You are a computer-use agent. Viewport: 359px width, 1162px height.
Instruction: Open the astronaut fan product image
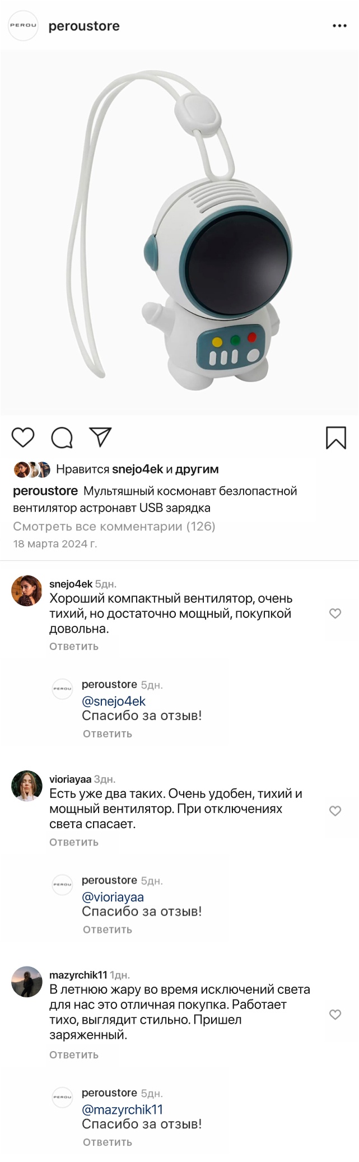(x=179, y=233)
